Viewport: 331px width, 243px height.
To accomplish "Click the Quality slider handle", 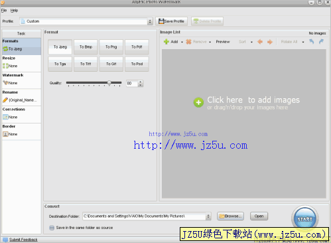I will click(109, 83).
